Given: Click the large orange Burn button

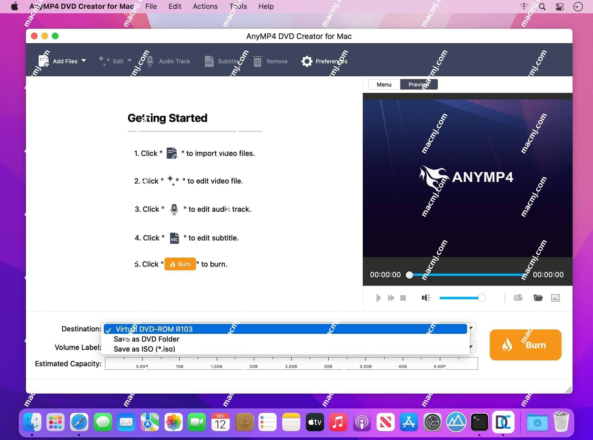Looking at the screenshot, I should click(525, 345).
